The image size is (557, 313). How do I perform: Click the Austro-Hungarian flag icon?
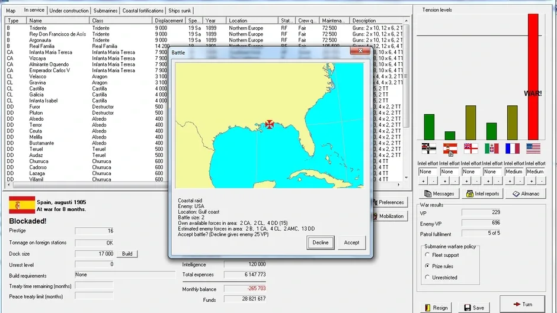point(450,149)
